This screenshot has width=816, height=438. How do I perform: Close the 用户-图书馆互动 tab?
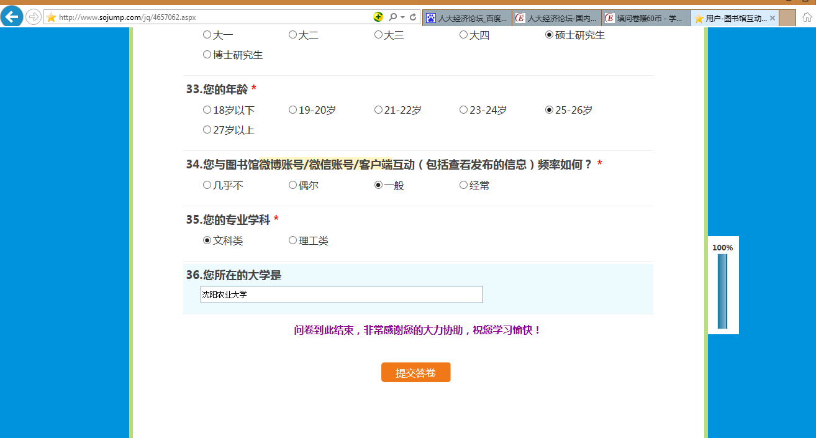773,18
